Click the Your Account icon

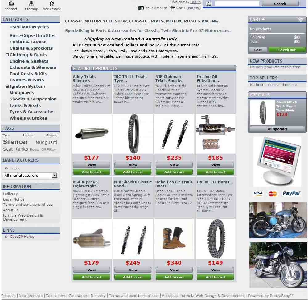pyautogui.click(x=141, y=8)
